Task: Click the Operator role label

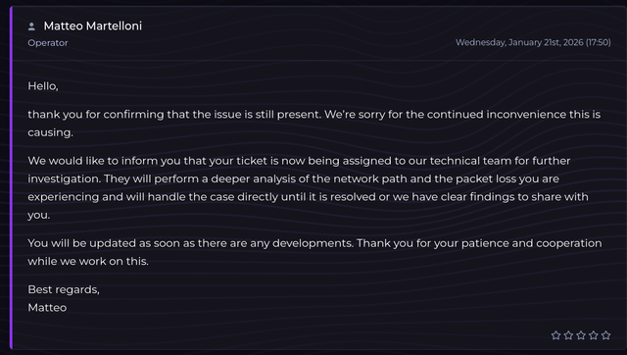Action: pos(48,43)
